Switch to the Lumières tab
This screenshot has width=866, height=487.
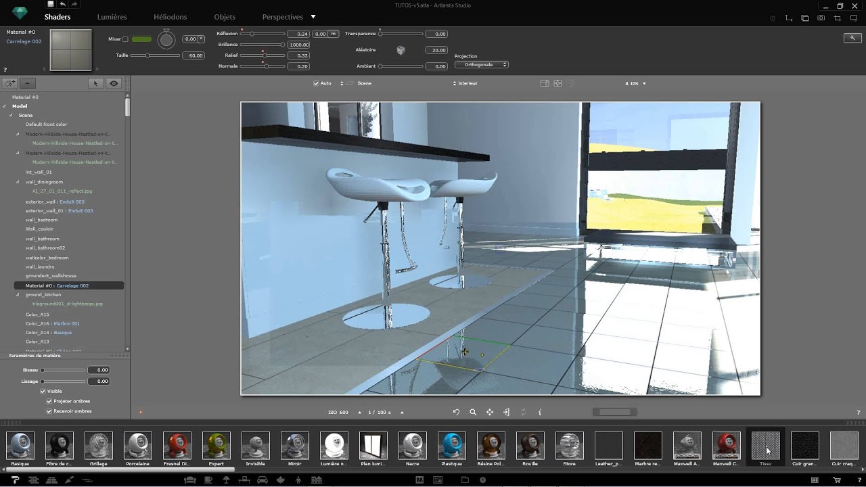pos(112,16)
